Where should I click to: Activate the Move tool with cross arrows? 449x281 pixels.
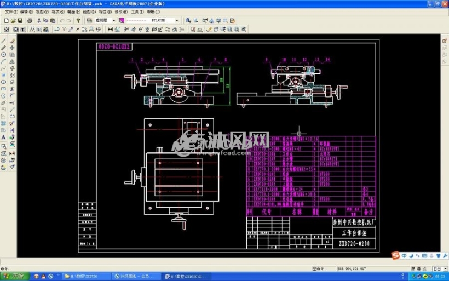point(12,48)
